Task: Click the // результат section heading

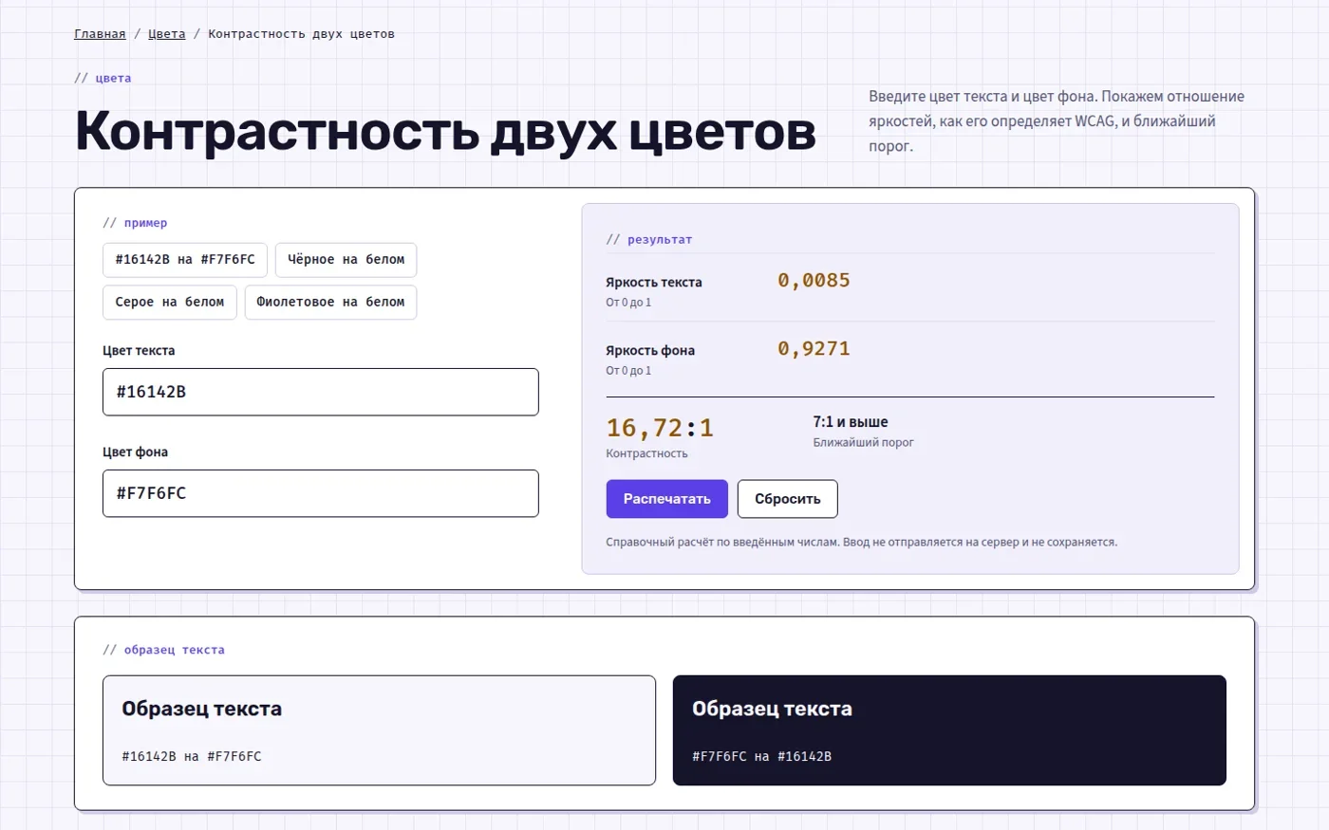Action: pos(649,240)
